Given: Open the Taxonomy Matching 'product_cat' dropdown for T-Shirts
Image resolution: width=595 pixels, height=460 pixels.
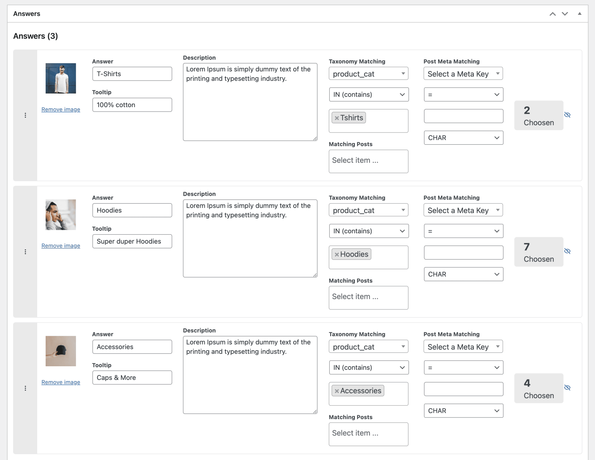Looking at the screenshot, I should tap(368, 74).
